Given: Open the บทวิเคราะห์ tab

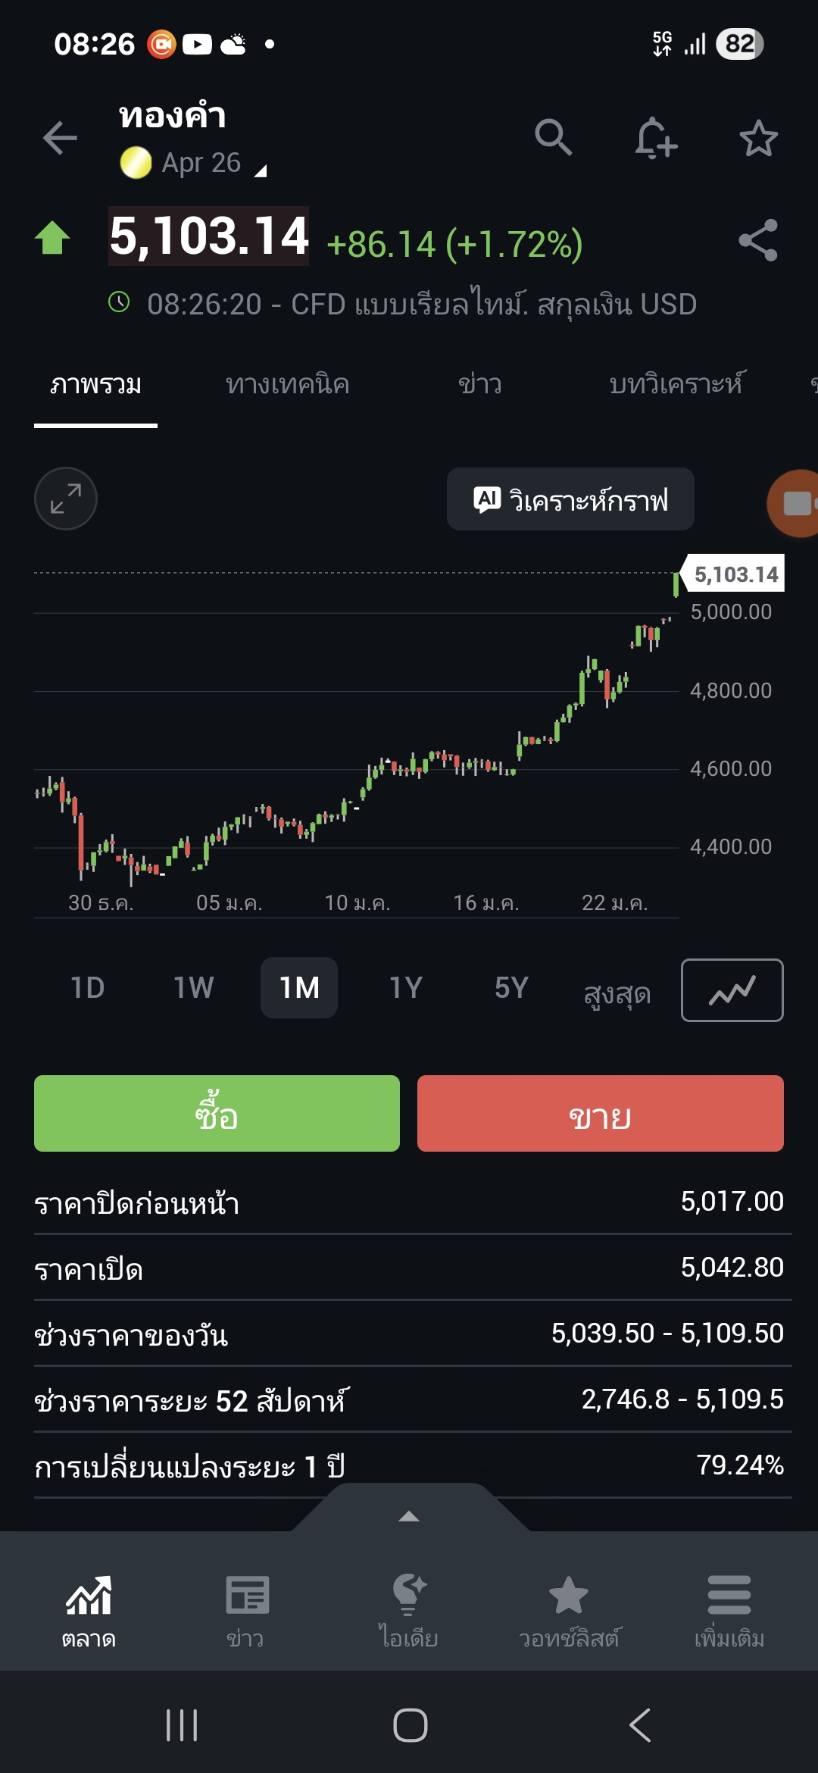Looking at the screenshot, I should pyautogui.click(x=676, y=385).
